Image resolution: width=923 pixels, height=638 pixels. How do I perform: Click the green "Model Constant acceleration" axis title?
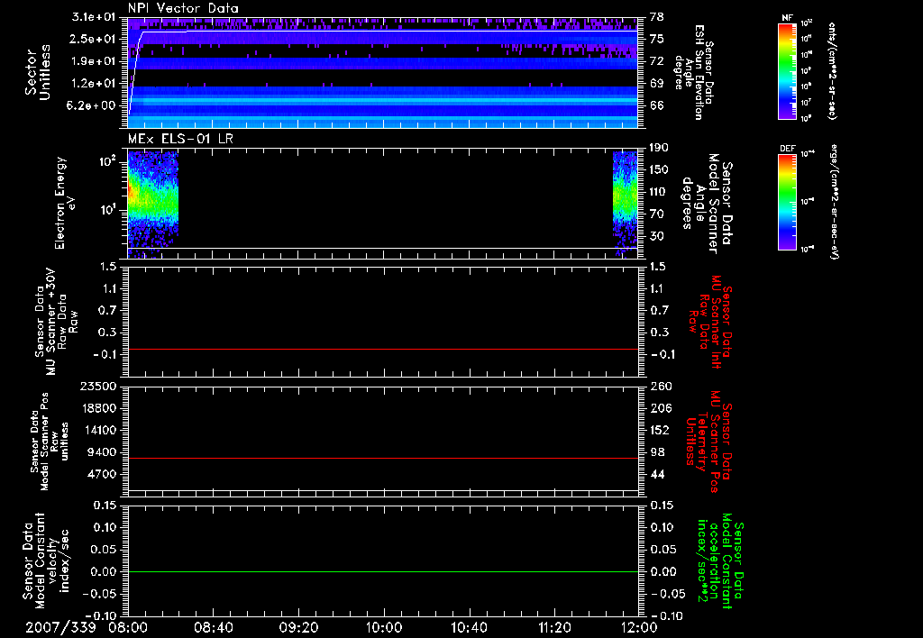720,562
